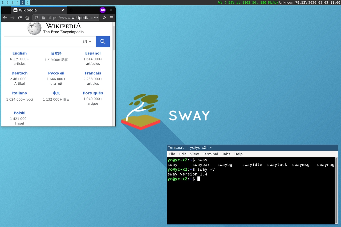Open Français Wikipedia link
The image size is (341, 227).
click(93, 73)
